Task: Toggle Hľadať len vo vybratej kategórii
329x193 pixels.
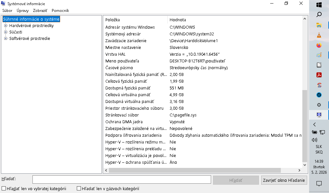Action: (4, 188)
